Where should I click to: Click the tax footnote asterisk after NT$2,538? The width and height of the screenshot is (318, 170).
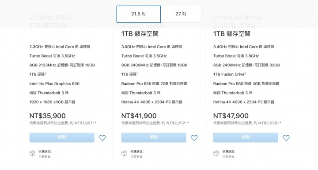(x=280, y=123)
